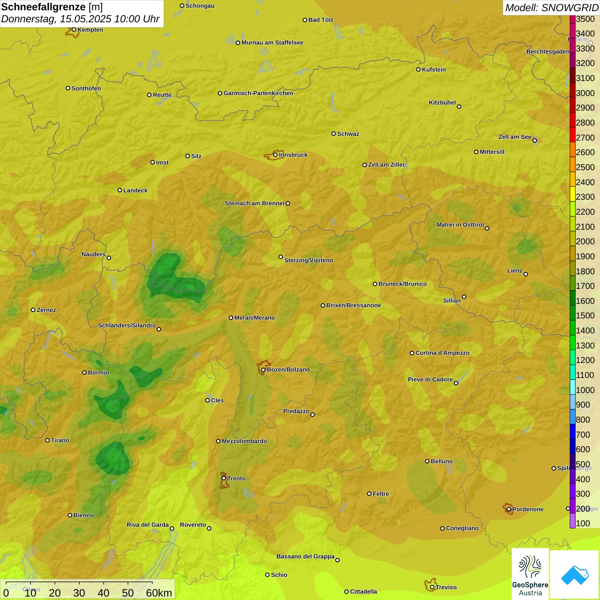Click the Kempten city marker
Viewport: 600px width, 600px height.
point(74,30)
